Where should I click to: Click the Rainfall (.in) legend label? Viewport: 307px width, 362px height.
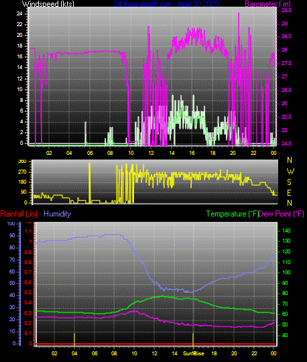click(x=19, y=214)
